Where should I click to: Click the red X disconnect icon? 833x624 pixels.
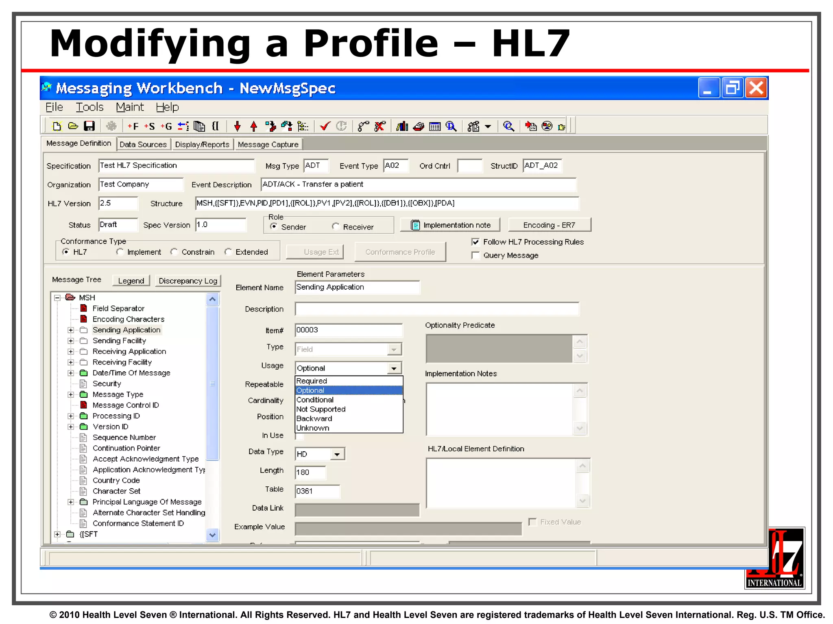pos(380,126)
